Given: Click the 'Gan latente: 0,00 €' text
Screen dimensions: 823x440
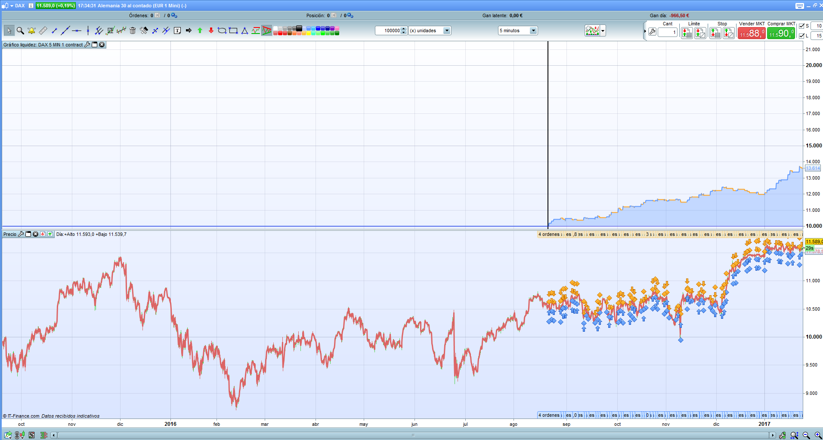Looking at the screenshot, I should [502, 15].
